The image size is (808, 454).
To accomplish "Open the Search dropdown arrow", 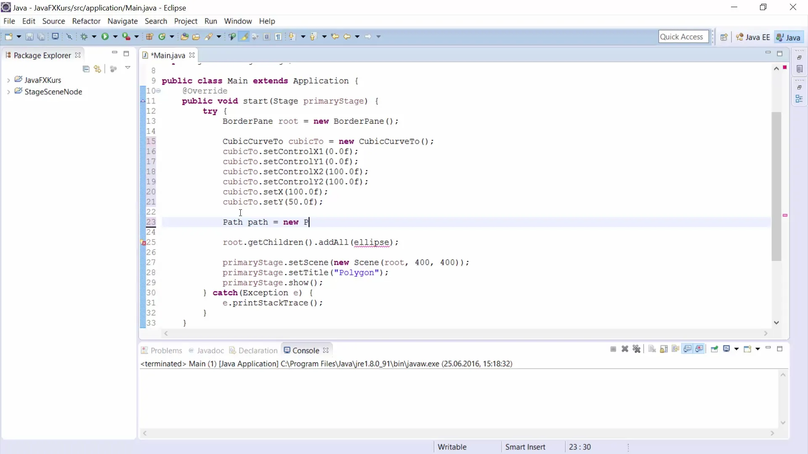I will 219,37.
